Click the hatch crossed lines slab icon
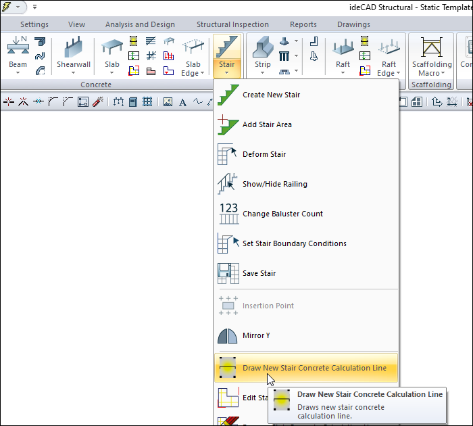Image resolution: width=473 pixels, height=426 pixels. click(x=151, y=56)
